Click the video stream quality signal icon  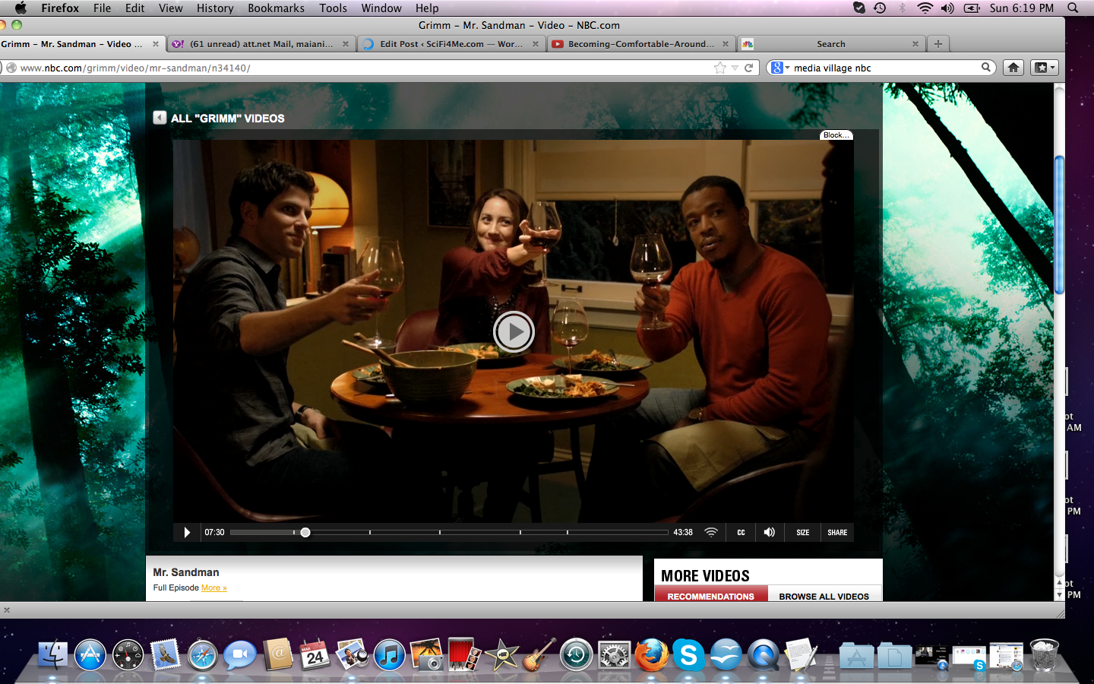711,533
